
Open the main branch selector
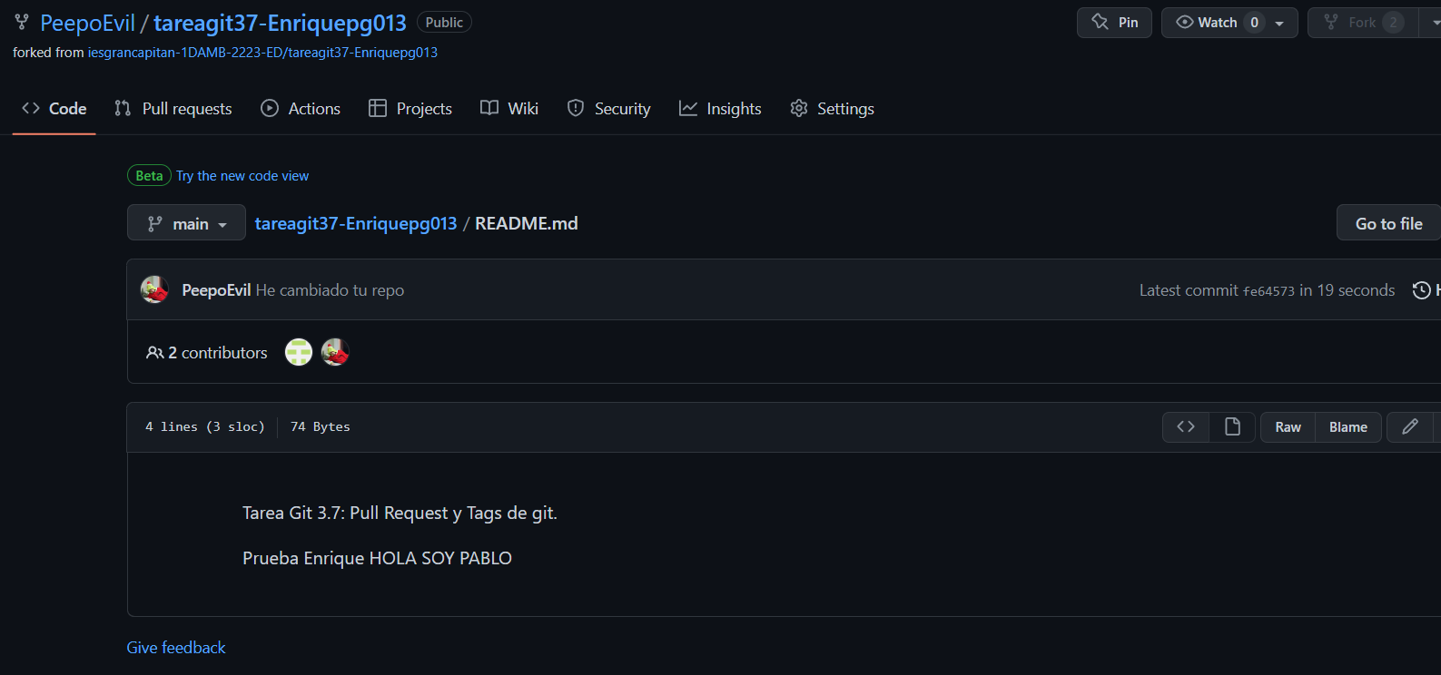click(x=186, y=222)
